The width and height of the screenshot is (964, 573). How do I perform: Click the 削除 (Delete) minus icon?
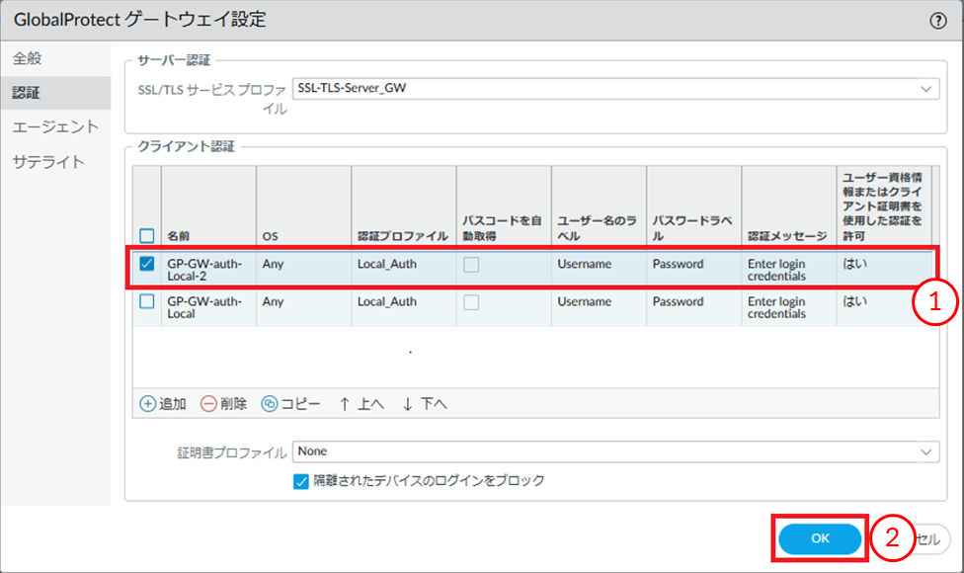(x=208, y=404)
